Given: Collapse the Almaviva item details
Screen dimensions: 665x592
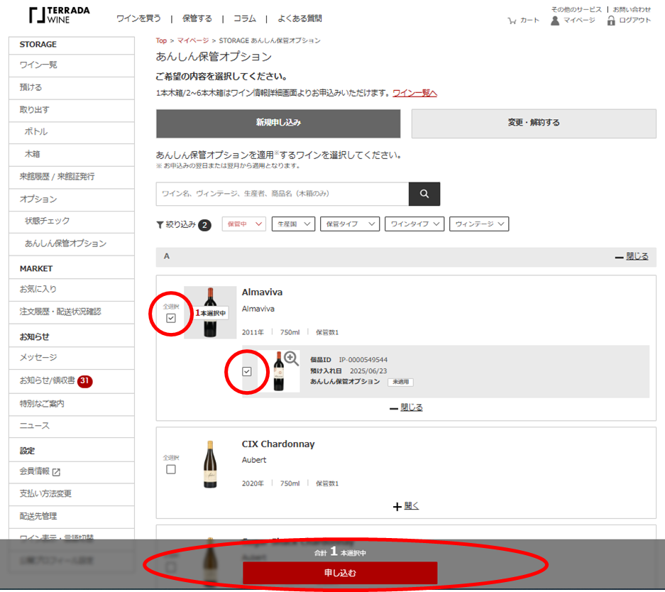Looking at the screenshot, I should pyautogui.click(x=406, y=407).
